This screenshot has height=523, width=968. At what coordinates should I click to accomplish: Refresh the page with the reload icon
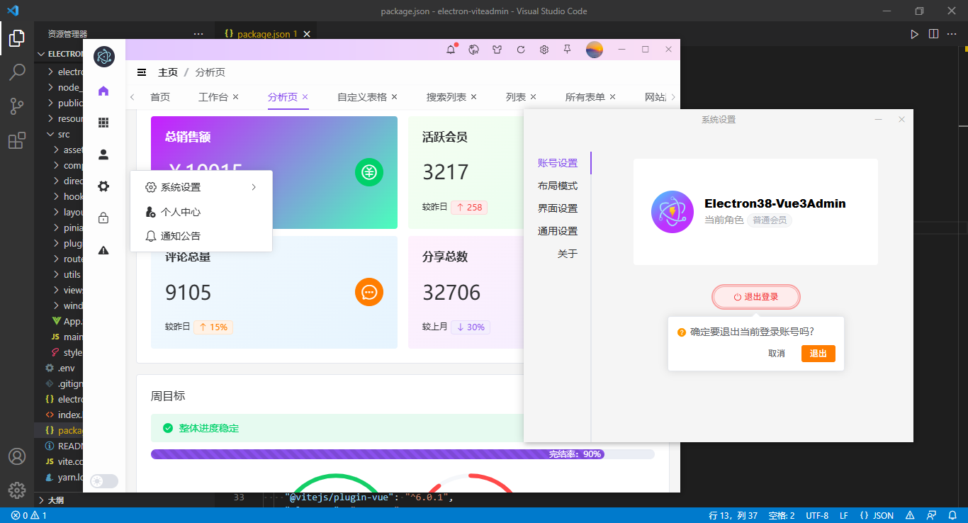tap(520, 50)
